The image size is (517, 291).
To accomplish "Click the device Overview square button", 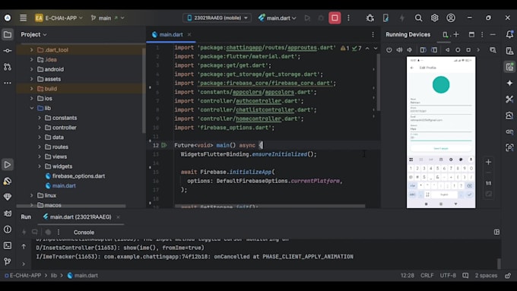I will pos(468,49).
